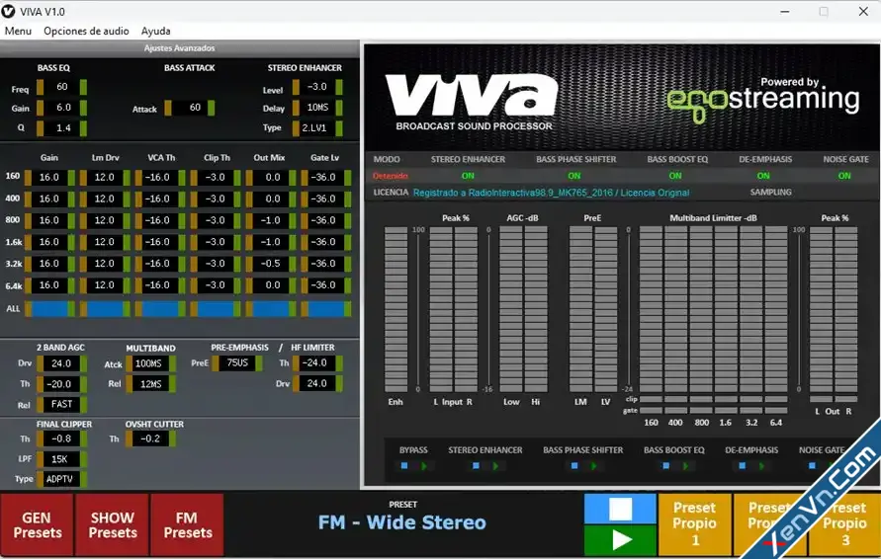
Task: Click green arrow under bottom BASS BOOST EQ
Action: pos(685,466)
